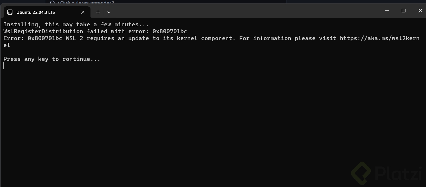Image resolution: width=426 pixels, height=187 pixels.
Task: Click the "Press any key to continue..." prompt
Action: pyautogui.click(x=52, y=59)
